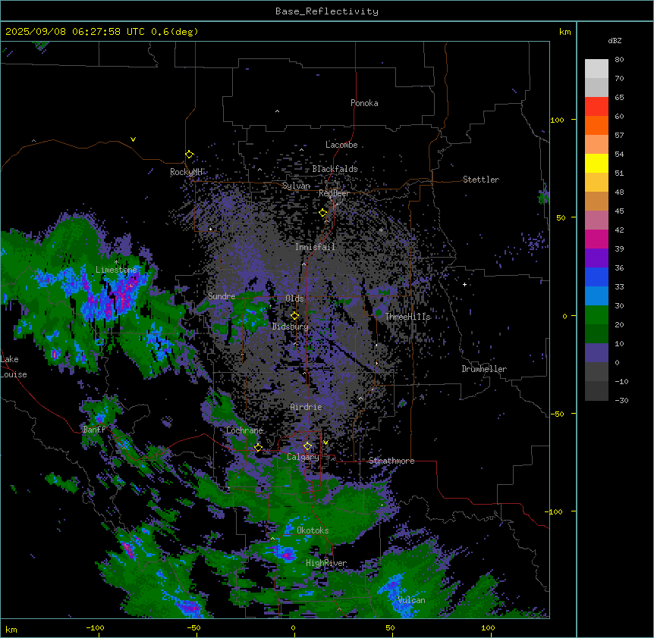
Task: Click the Limestone label
Action: point(116,270)
